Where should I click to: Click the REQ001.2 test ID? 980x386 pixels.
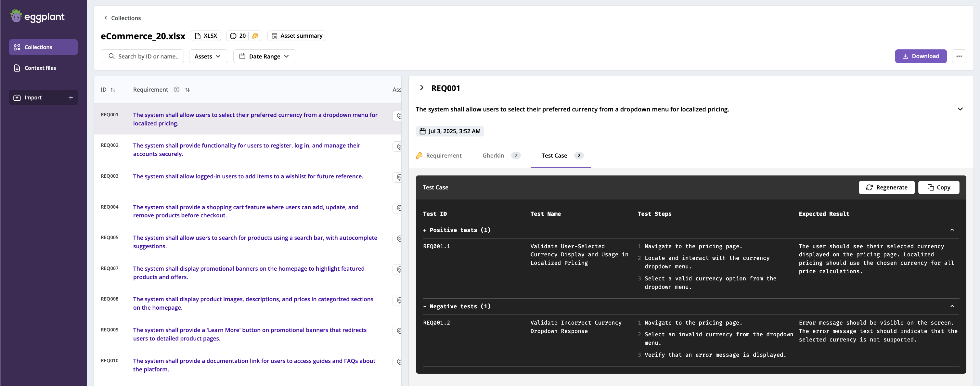[436, 323]
